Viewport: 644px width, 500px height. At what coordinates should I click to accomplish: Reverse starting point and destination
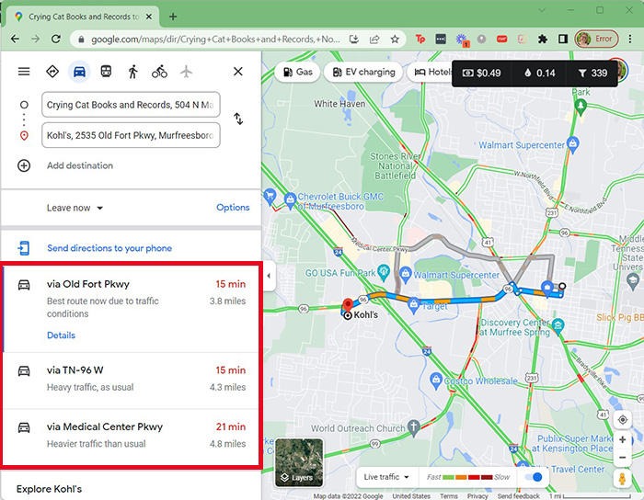pos(238,119)
